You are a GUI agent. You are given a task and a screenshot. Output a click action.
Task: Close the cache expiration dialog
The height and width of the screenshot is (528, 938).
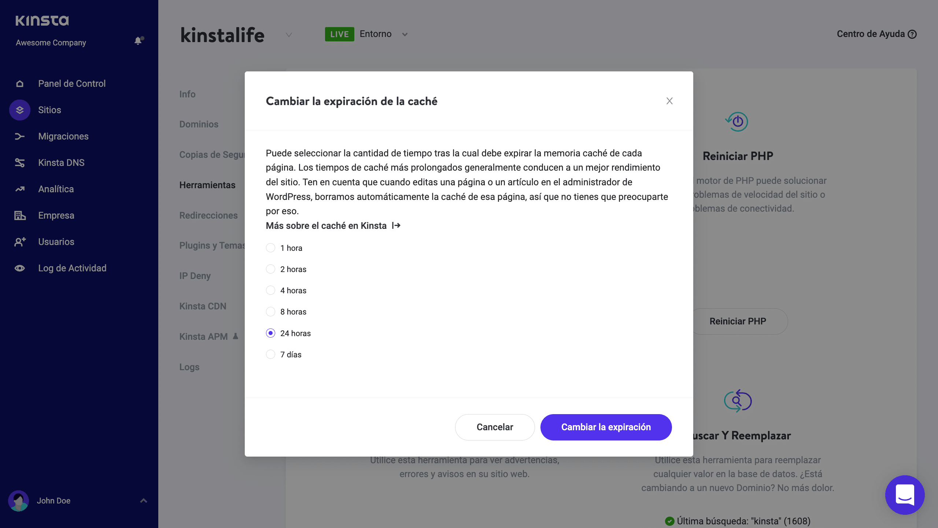(x=669, y=101)
